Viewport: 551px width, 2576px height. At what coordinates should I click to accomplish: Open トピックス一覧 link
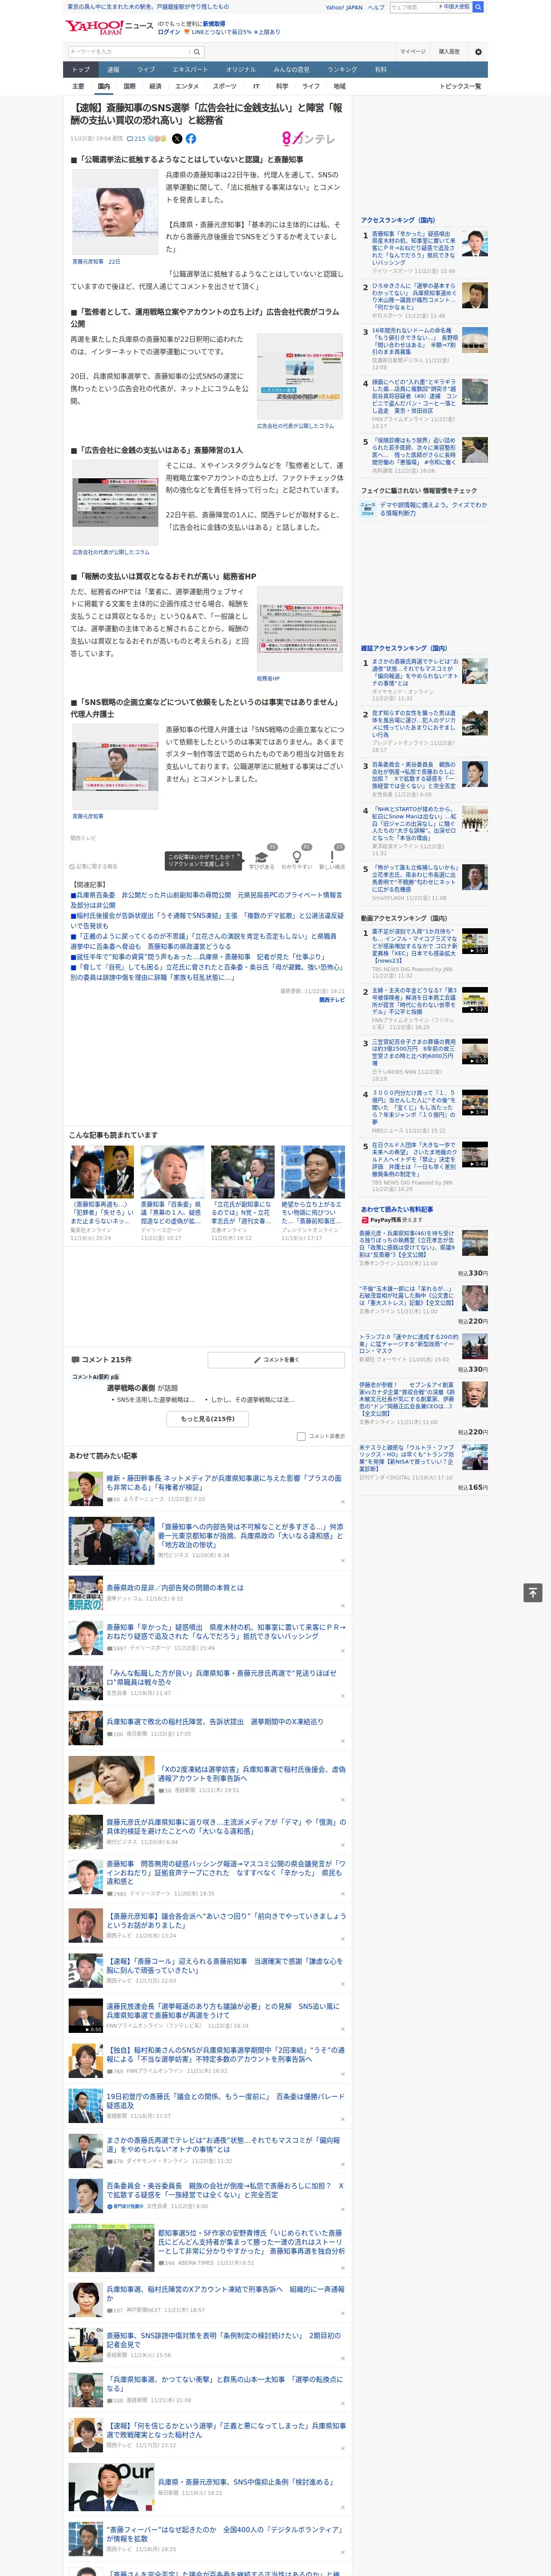(460, 86)
